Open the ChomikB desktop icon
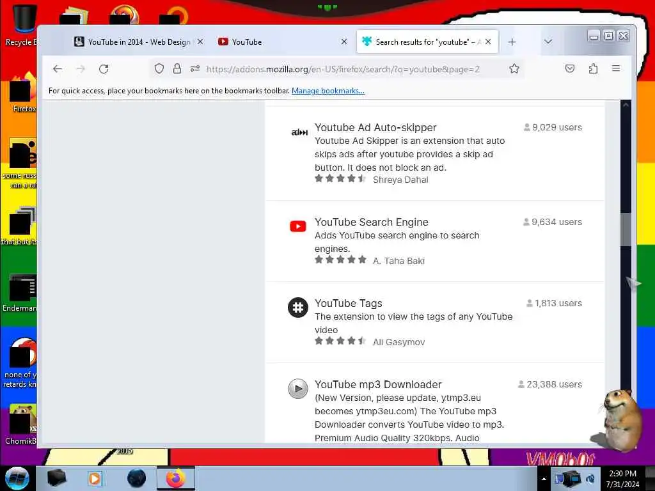This screenshot has height=491, width=655. (21, 424)
